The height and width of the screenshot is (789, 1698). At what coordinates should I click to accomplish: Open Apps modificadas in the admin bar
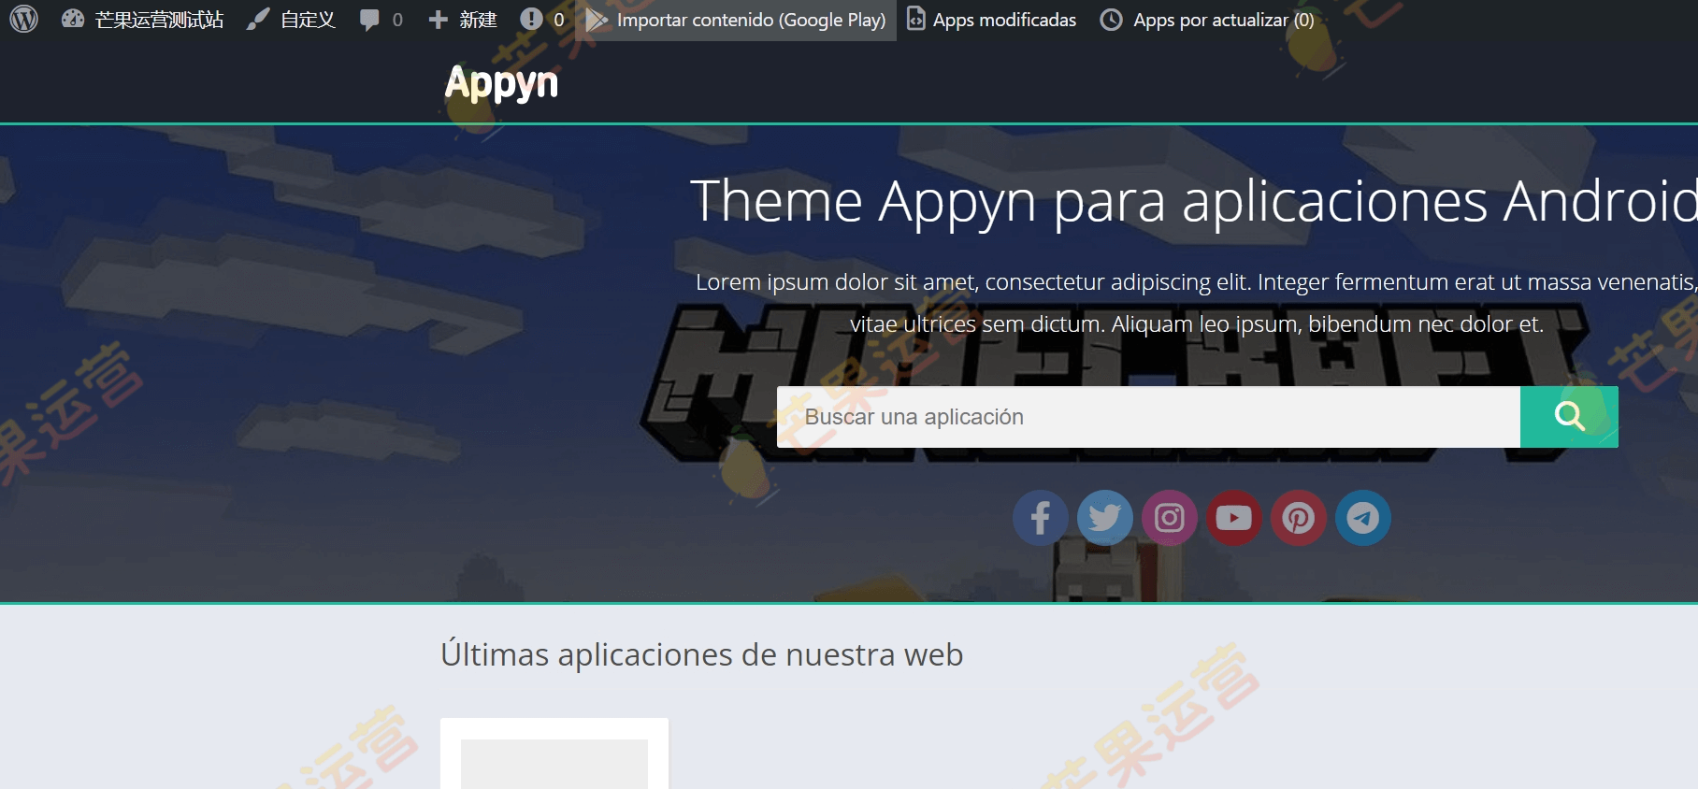pyautogui.click(x=992, y=20)
